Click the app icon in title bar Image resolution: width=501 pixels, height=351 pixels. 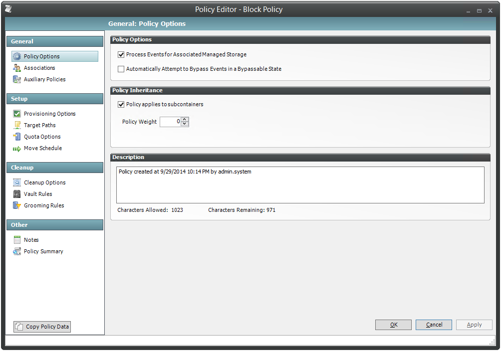point(8,9)
